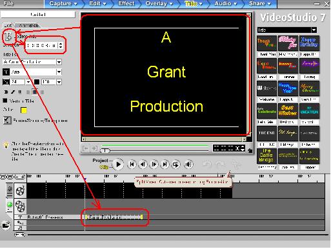This screenshot has height=249, width=331.
Task: Open the volume control speaker icon
Action: tap(189, 164)
